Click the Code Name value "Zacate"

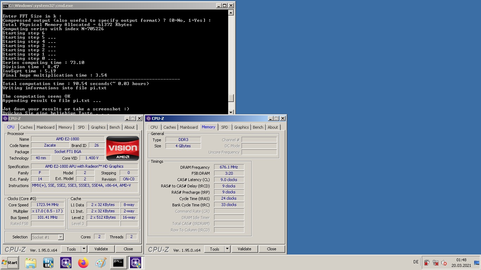50,146
